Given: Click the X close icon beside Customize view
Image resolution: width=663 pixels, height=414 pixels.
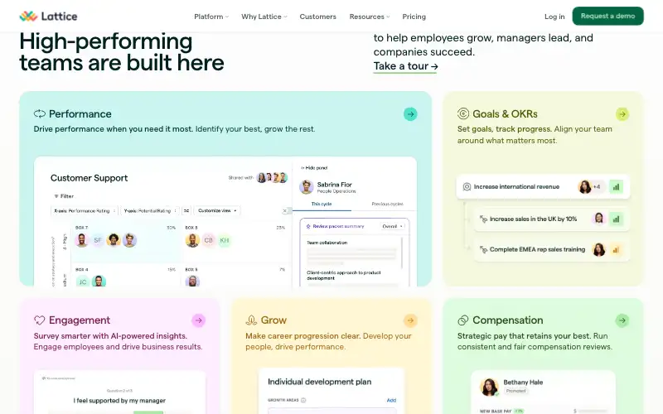Looking at the screenshot, I should (285, 210).
